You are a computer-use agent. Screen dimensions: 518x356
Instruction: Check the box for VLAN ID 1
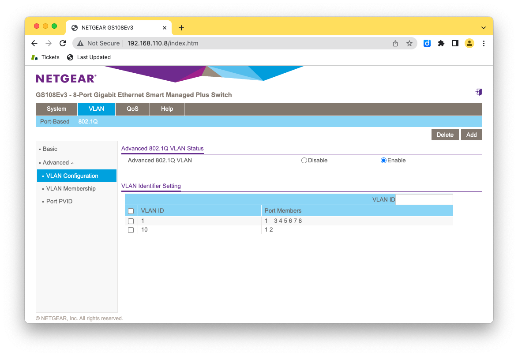(131, 221)
